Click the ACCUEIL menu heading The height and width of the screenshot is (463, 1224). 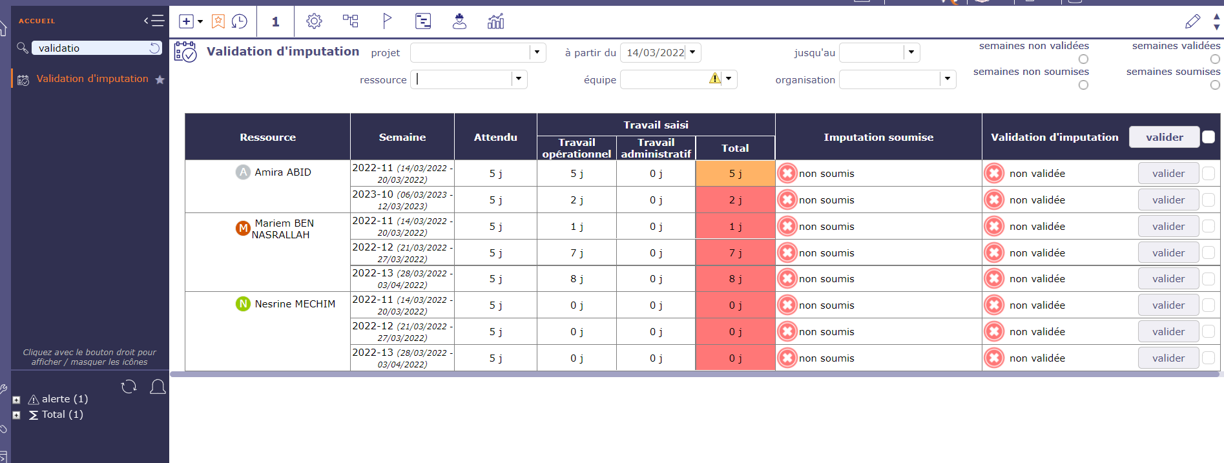tap(37, 21)
